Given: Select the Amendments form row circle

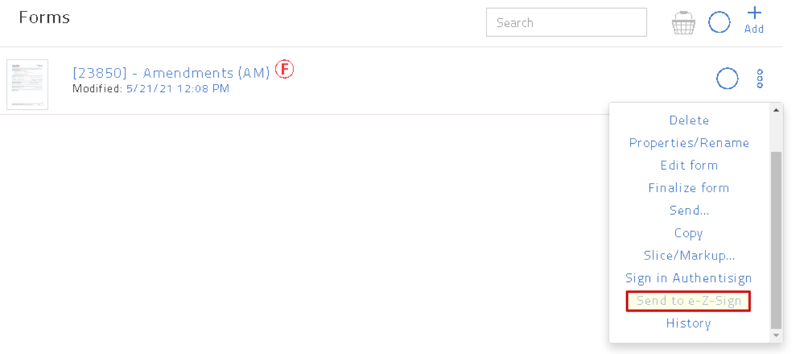Looking at the screenshot, I should coord(727,79).
